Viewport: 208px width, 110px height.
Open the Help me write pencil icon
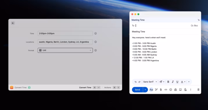[x=156, y=90]
